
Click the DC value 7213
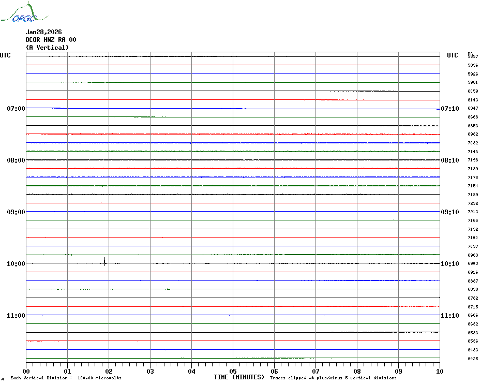point(473,212)
